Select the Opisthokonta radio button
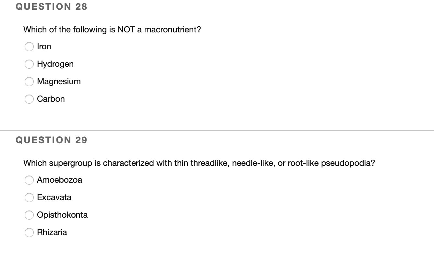 29,215
